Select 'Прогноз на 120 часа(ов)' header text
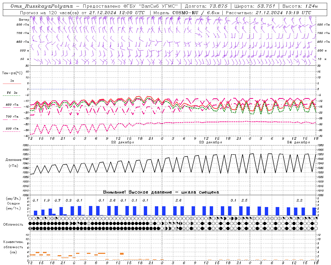The image size is (331, 265). [x=49, y=13]
